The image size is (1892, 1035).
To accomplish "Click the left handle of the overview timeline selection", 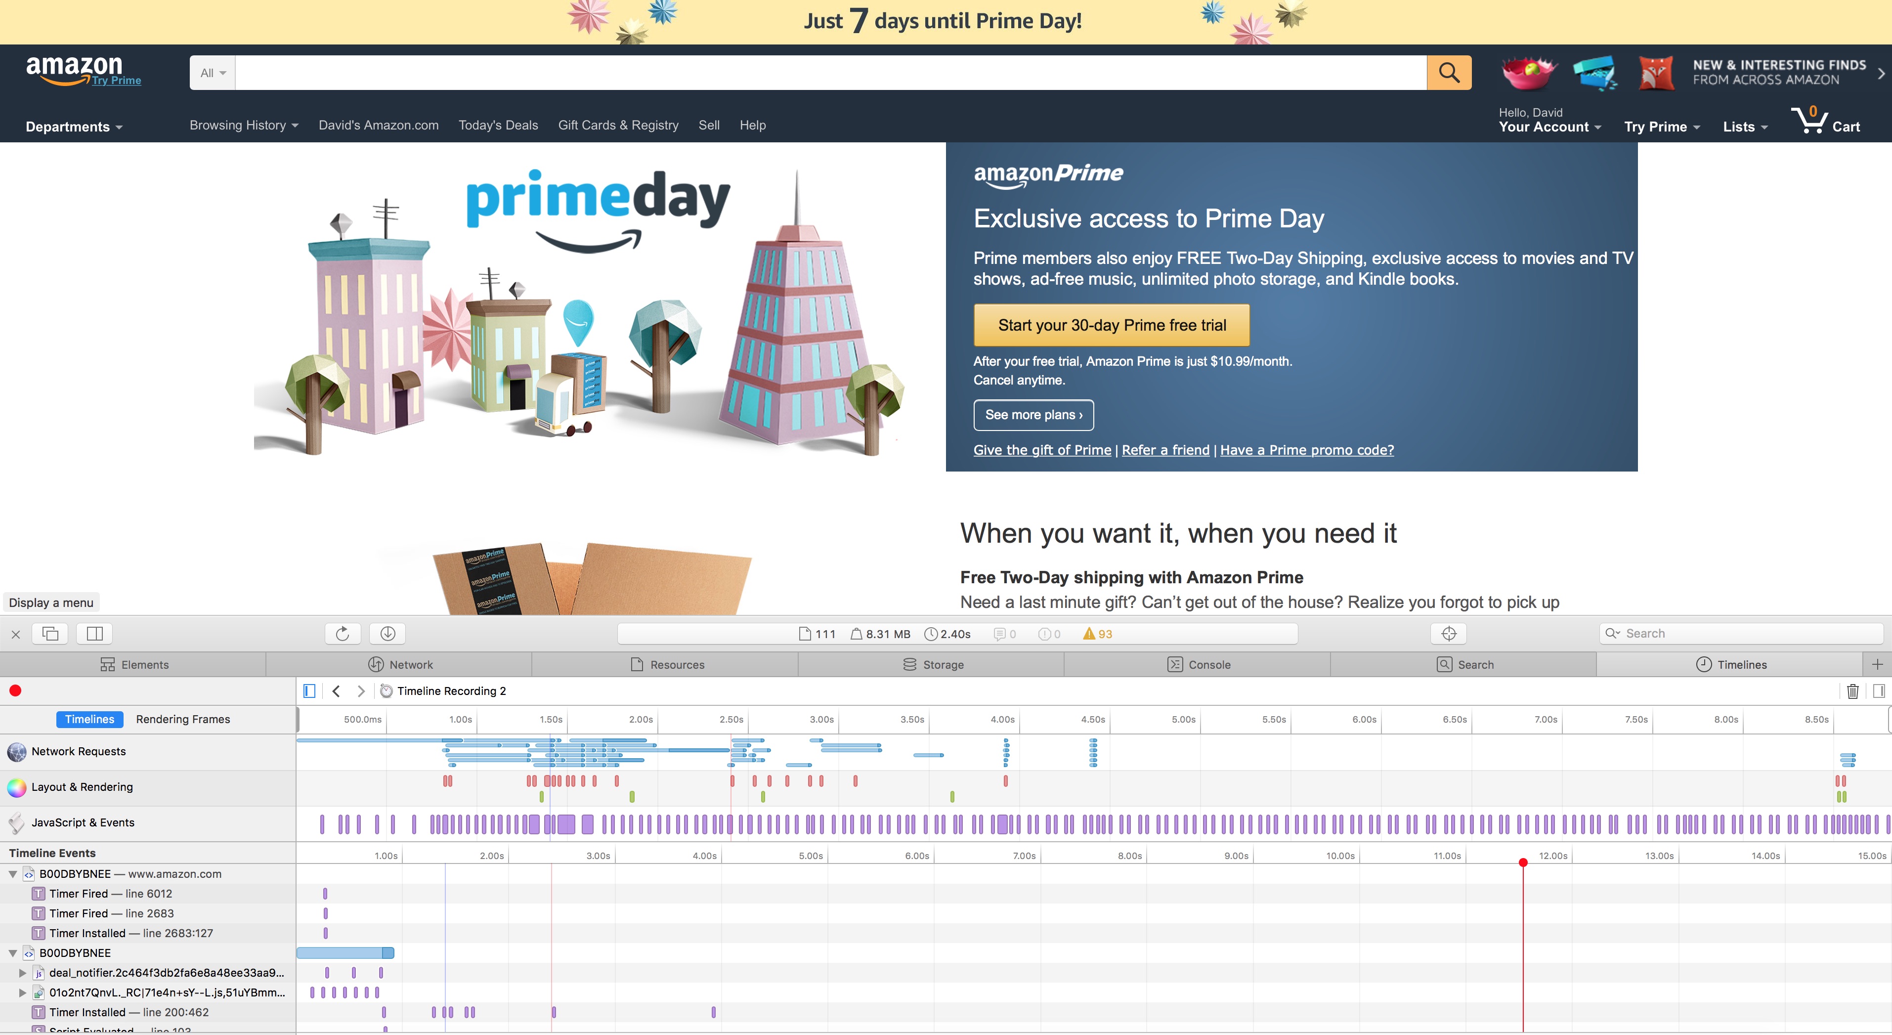I will (x=298, y=719).
